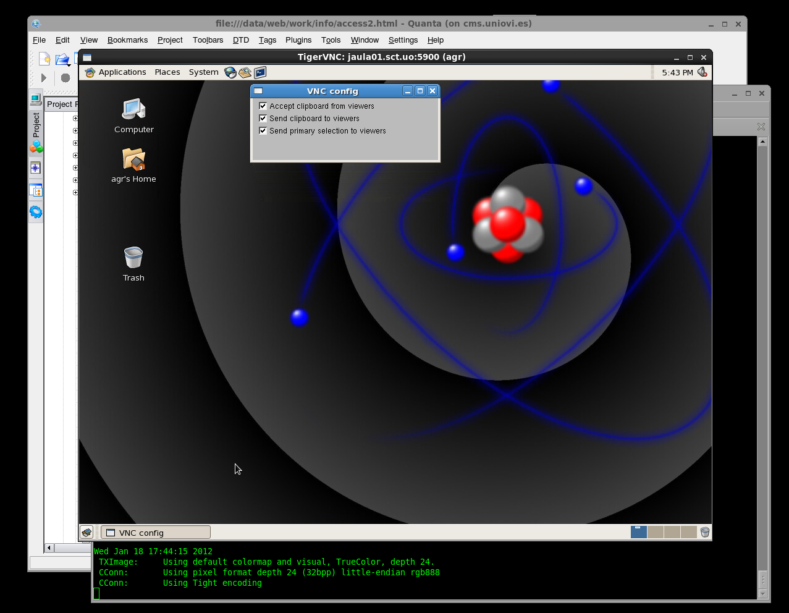The height and width of the screenshot is (613, 789).
Task: Expand the fourth project tree node
Action: point(75,155)
